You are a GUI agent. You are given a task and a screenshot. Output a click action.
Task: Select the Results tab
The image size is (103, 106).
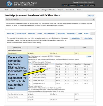[87, 33]
